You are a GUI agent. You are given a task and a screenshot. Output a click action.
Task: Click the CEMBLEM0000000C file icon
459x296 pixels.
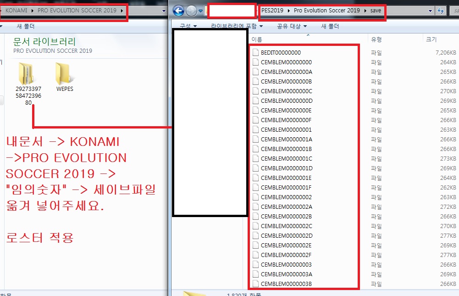pos(255,91)
